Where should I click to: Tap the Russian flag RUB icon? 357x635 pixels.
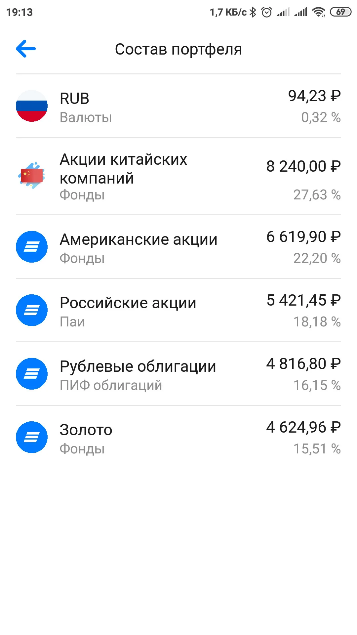pyautogui.click(x=32, y=106)
